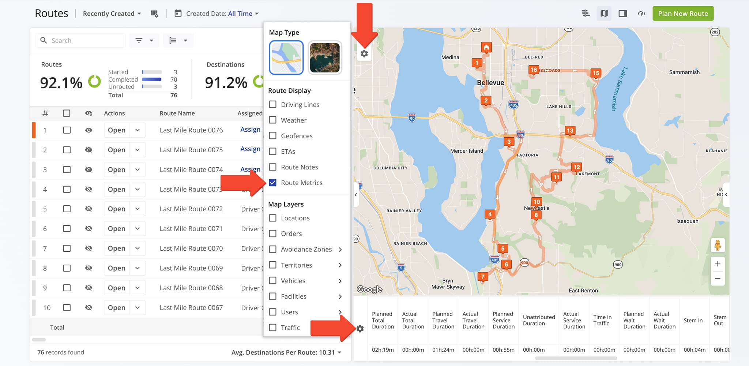The image size is (749, 366).
Task: Enable the Geofences checkbox
Action: (272, 136)
